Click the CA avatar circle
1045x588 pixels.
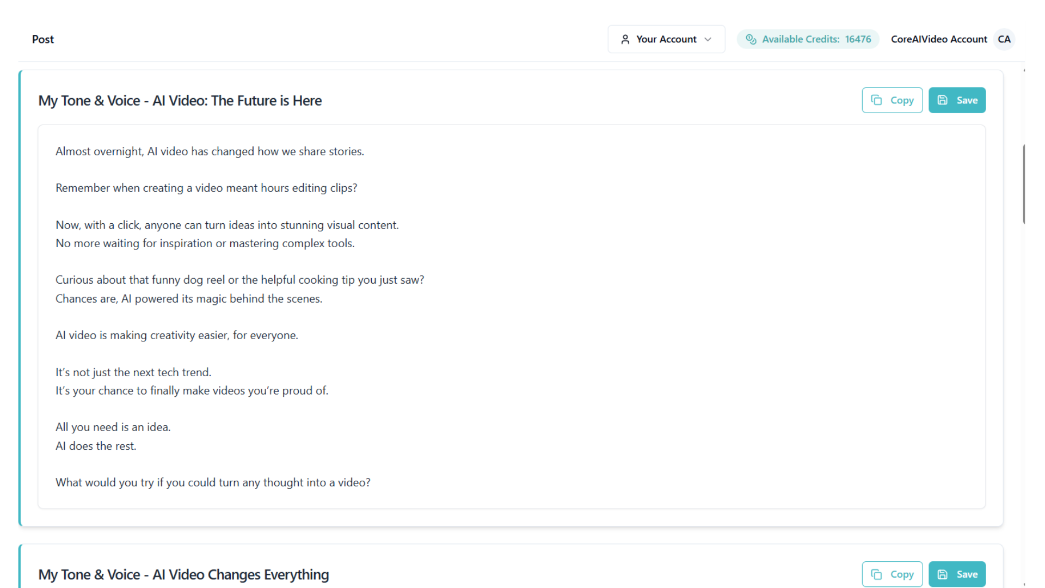[1004, 39]
